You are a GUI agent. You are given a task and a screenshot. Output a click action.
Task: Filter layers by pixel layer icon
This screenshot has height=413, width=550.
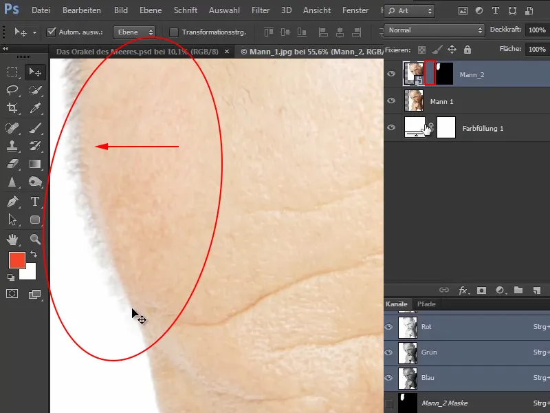pyautogui.click(x=463, y=11)
